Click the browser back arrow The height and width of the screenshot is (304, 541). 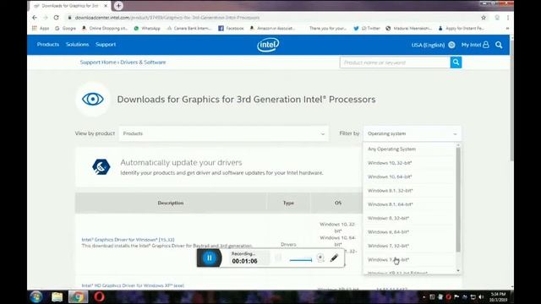pos(35,18)
